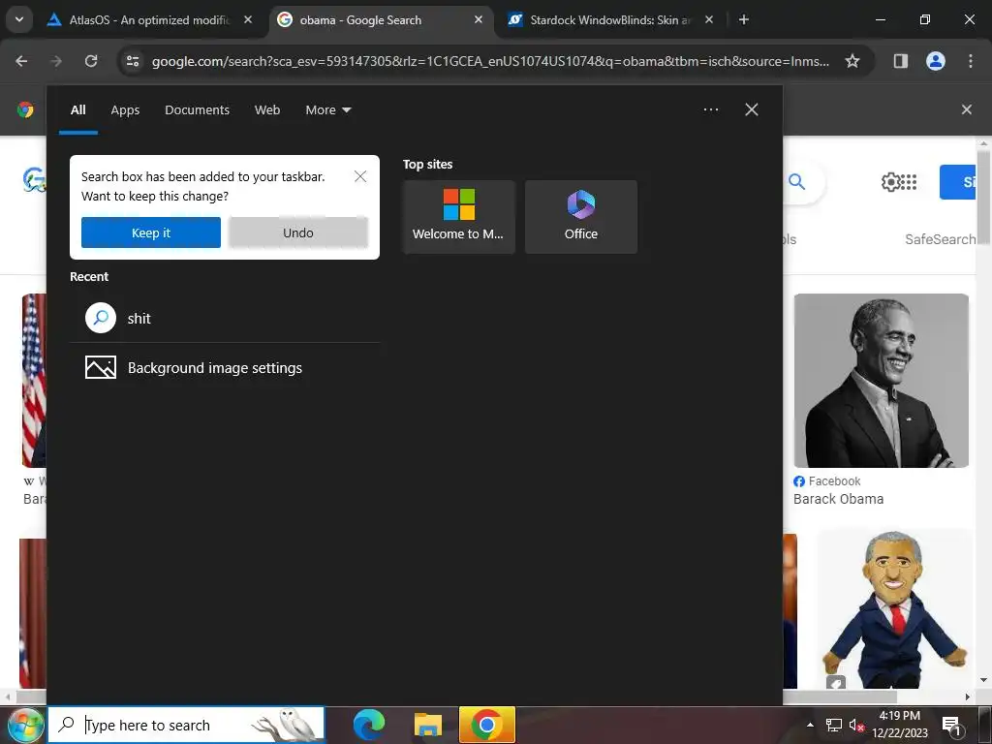The width and height of the screenshot is (992, 744).
Task: Click the Type here to search box
Action: [186, 725]
